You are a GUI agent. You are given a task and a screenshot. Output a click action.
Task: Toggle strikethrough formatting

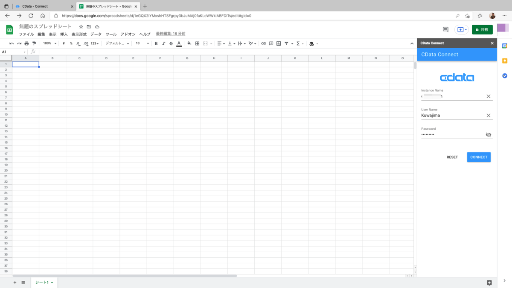(x=171, y=44)
